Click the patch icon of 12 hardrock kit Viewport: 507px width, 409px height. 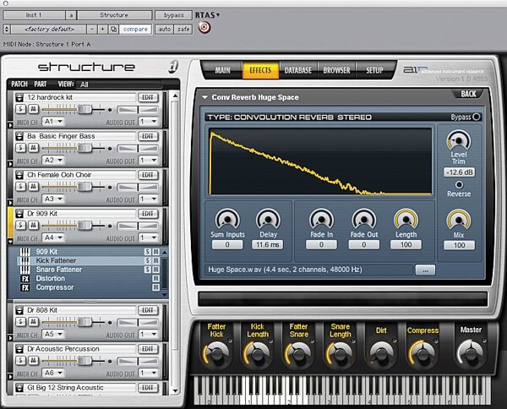click(x=19, y=97)
